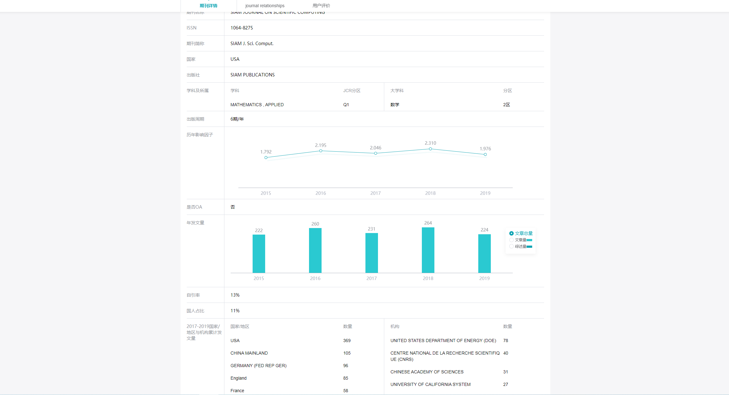Click the 综述量 darker teal swatch
The height and width of the screenshot is (395, 729).
point(529,247)
